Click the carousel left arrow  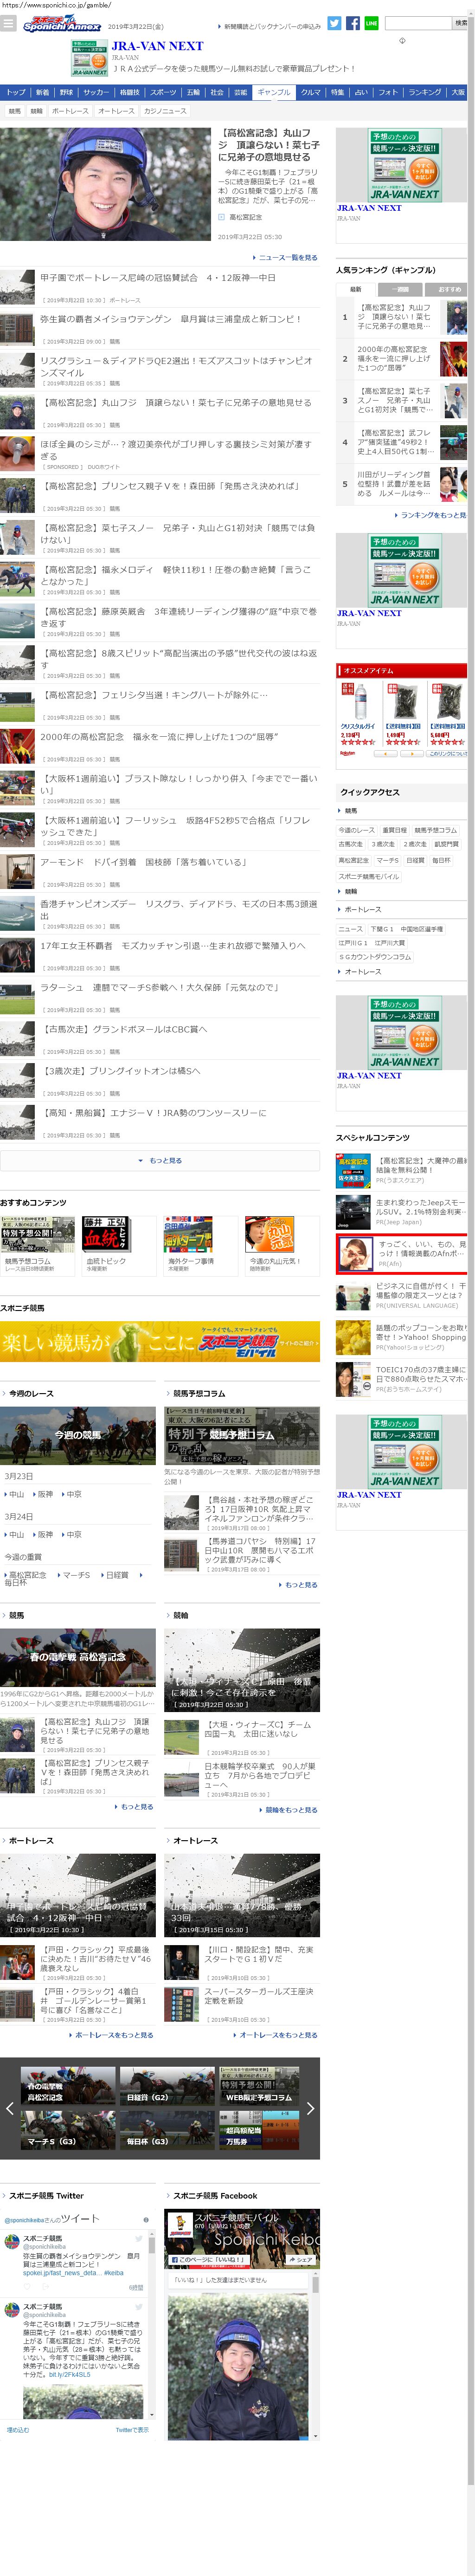click(9, 2109)
